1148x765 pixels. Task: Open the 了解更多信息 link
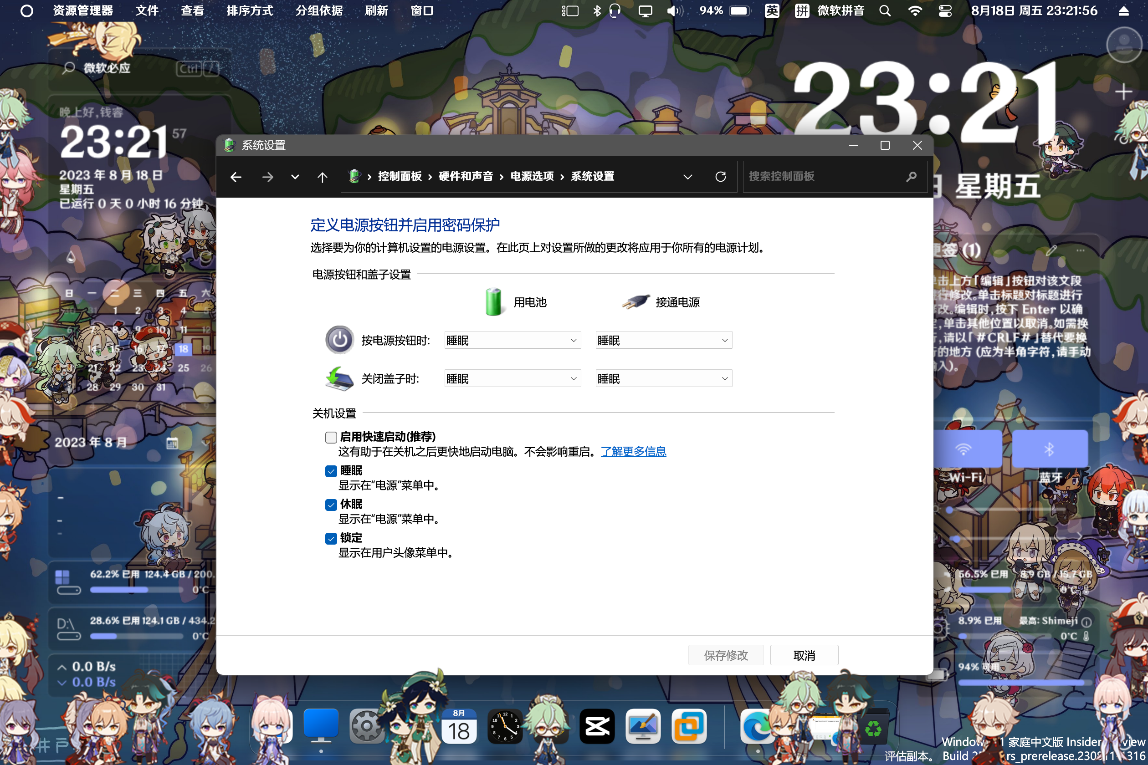pos(634,452)
